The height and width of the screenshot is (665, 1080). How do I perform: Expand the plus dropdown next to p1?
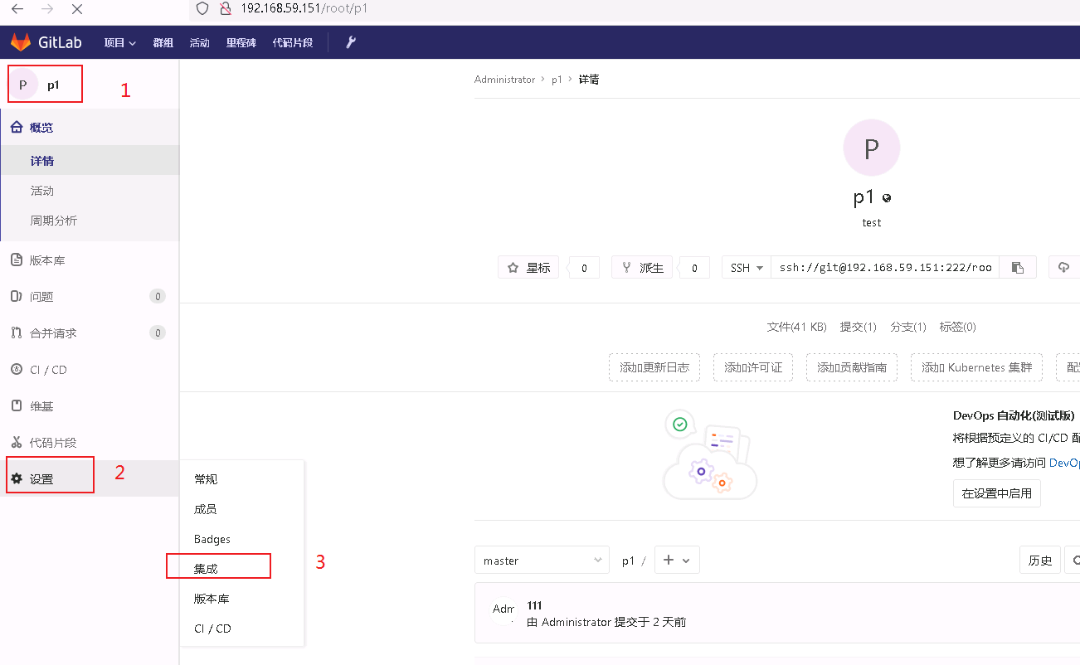pyautogui.click(x=677, y=560)
